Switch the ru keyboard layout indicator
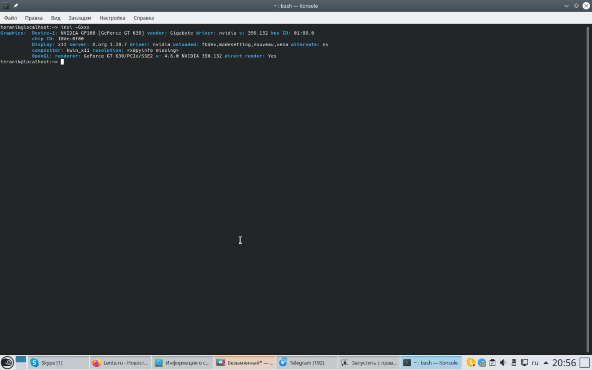Image resolution: width=592 pixels, height=370 pixels. pyautogui.click(x=536, y=363)
